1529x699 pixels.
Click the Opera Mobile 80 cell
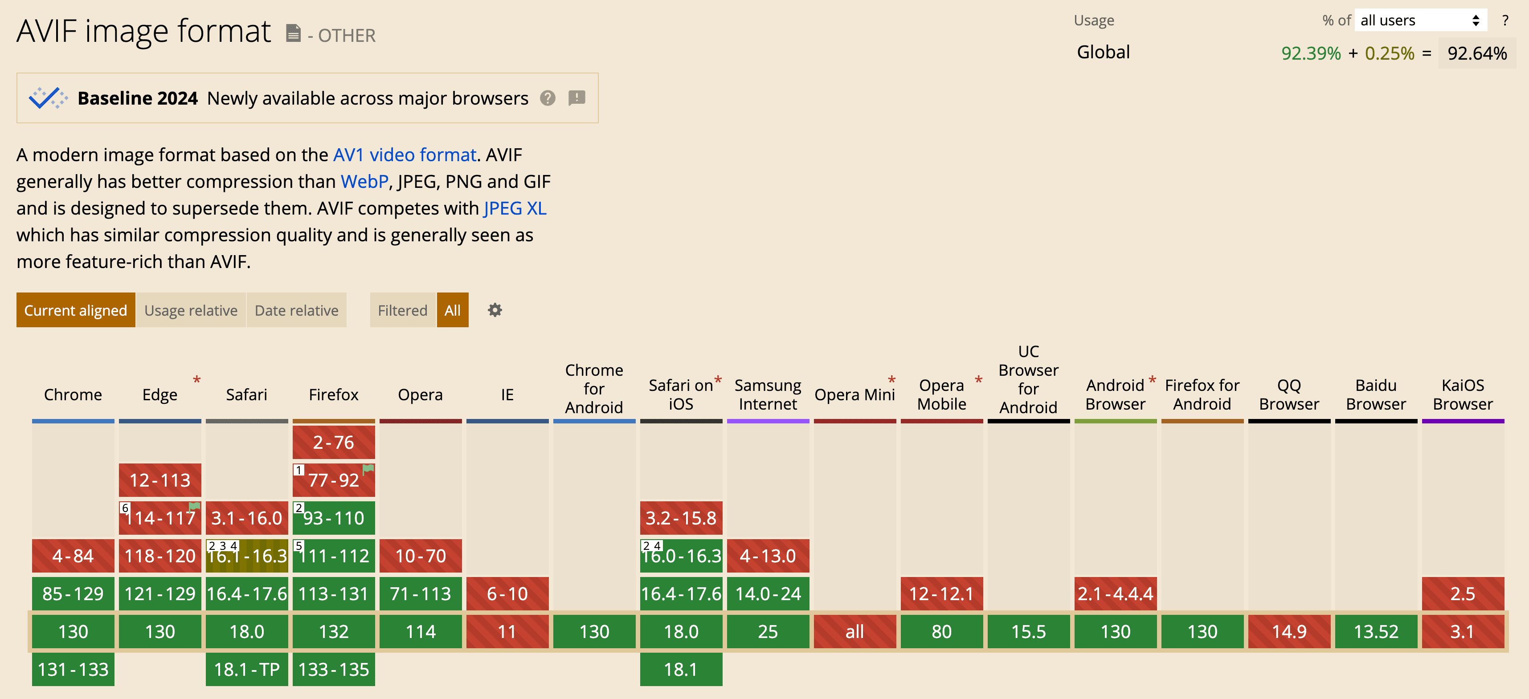pos(941,631)
